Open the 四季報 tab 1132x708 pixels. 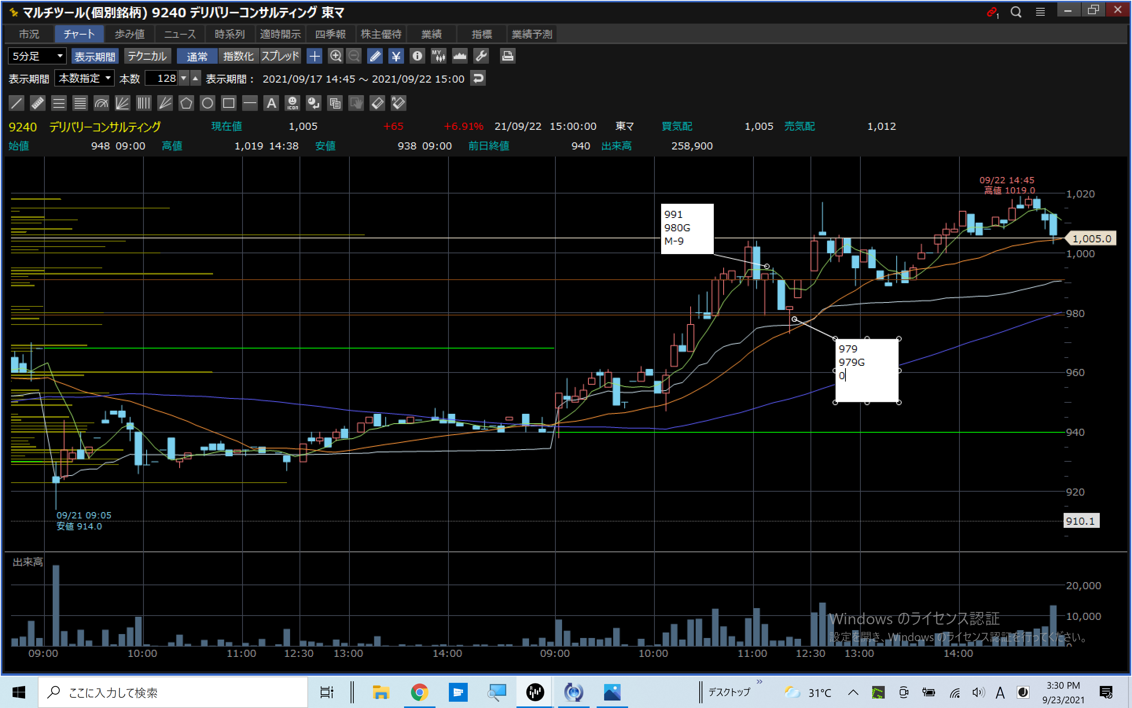pos(330,34)
